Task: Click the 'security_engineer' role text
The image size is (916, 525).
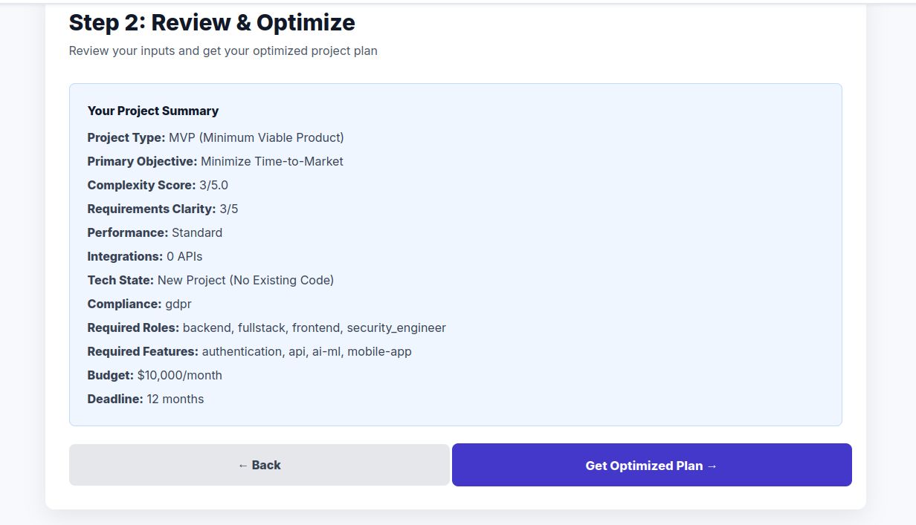Action: pyautogui.click(x=396, y=327)
